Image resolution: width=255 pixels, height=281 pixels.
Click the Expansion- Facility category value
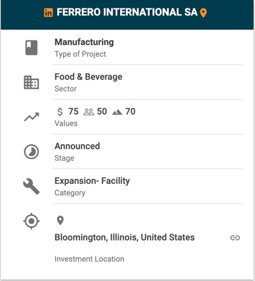click(92, 181)
